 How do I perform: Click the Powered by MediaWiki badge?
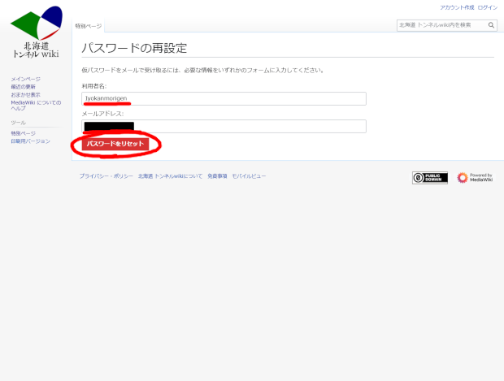tap(474, 178)
